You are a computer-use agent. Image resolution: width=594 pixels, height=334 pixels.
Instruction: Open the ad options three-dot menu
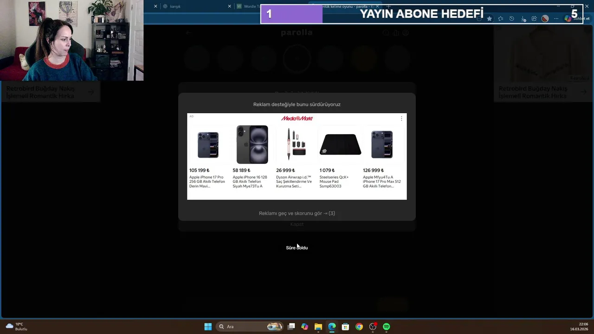tap(401, 119)
